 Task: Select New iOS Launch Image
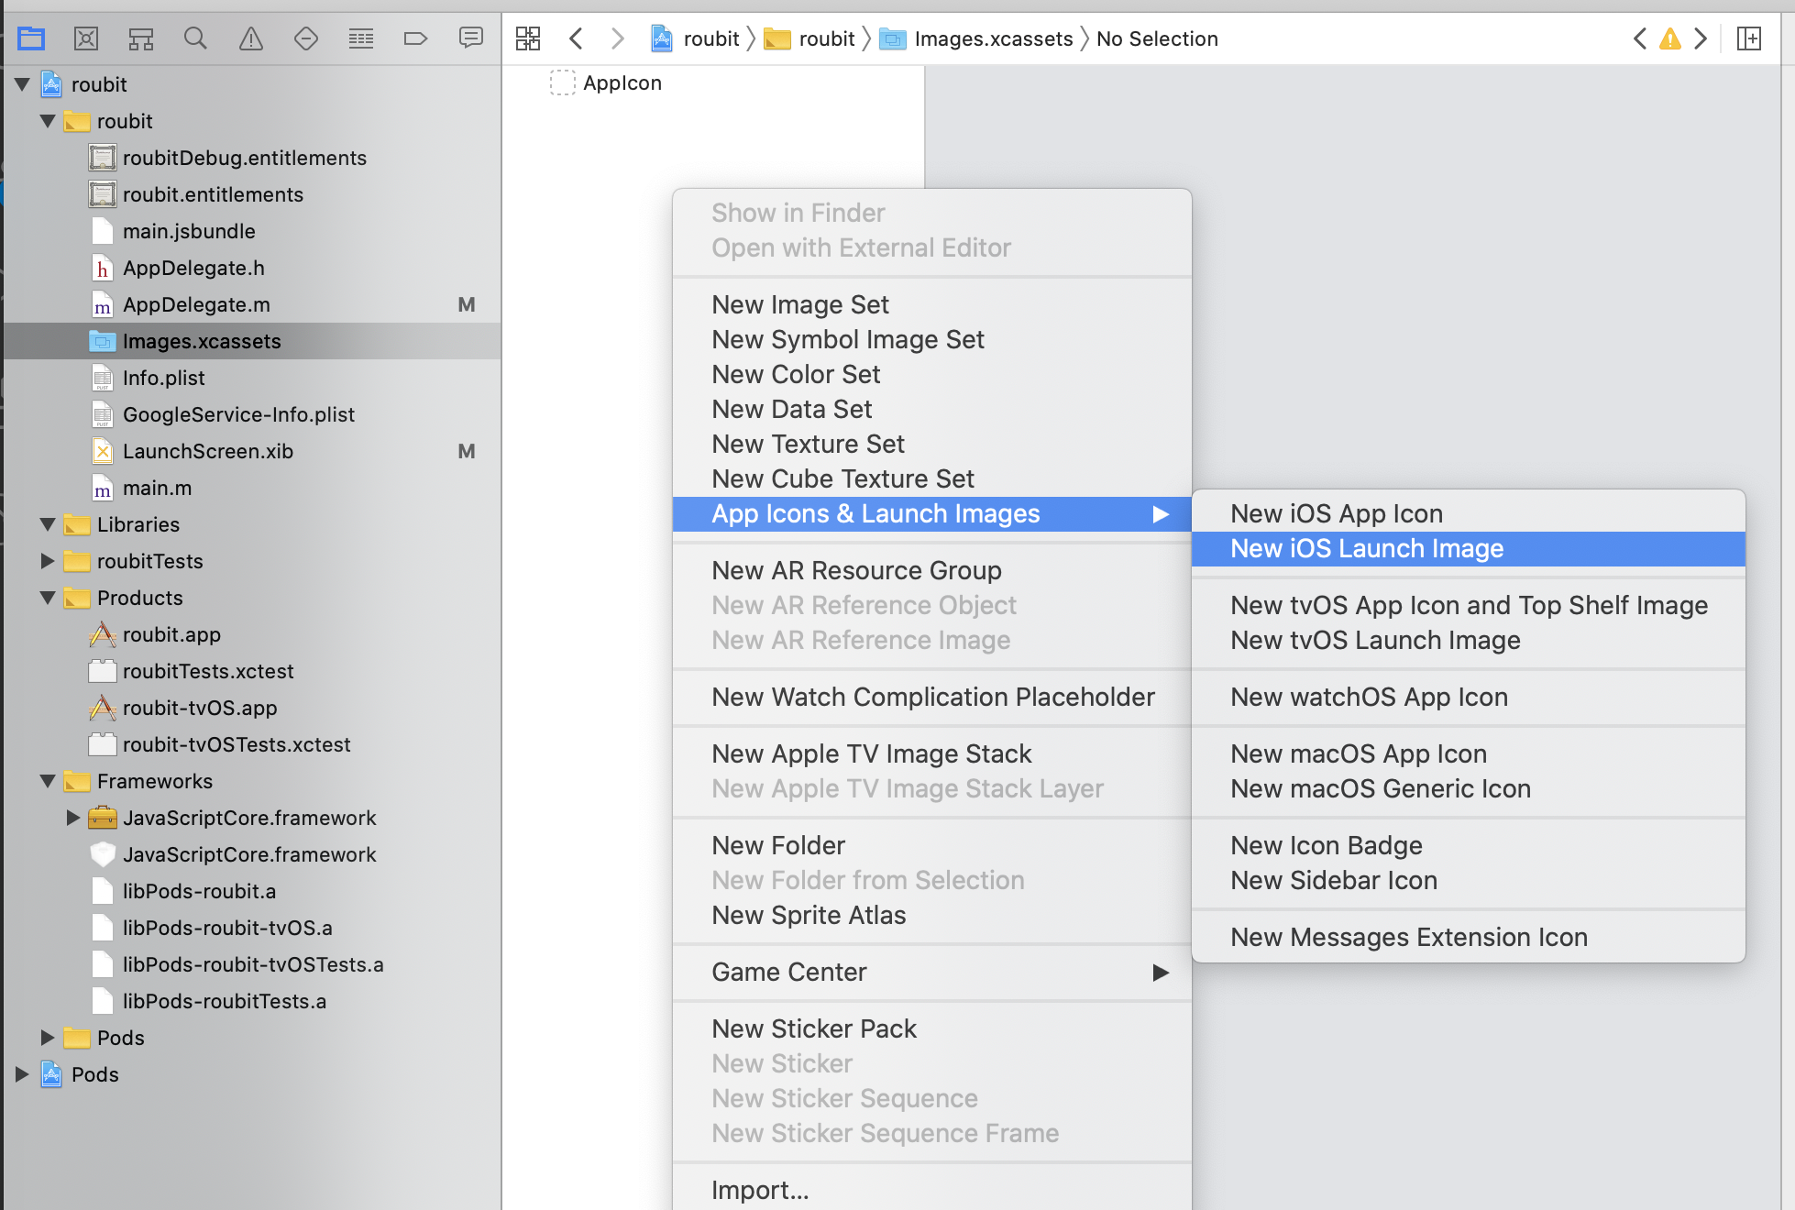coord(1366,548)
